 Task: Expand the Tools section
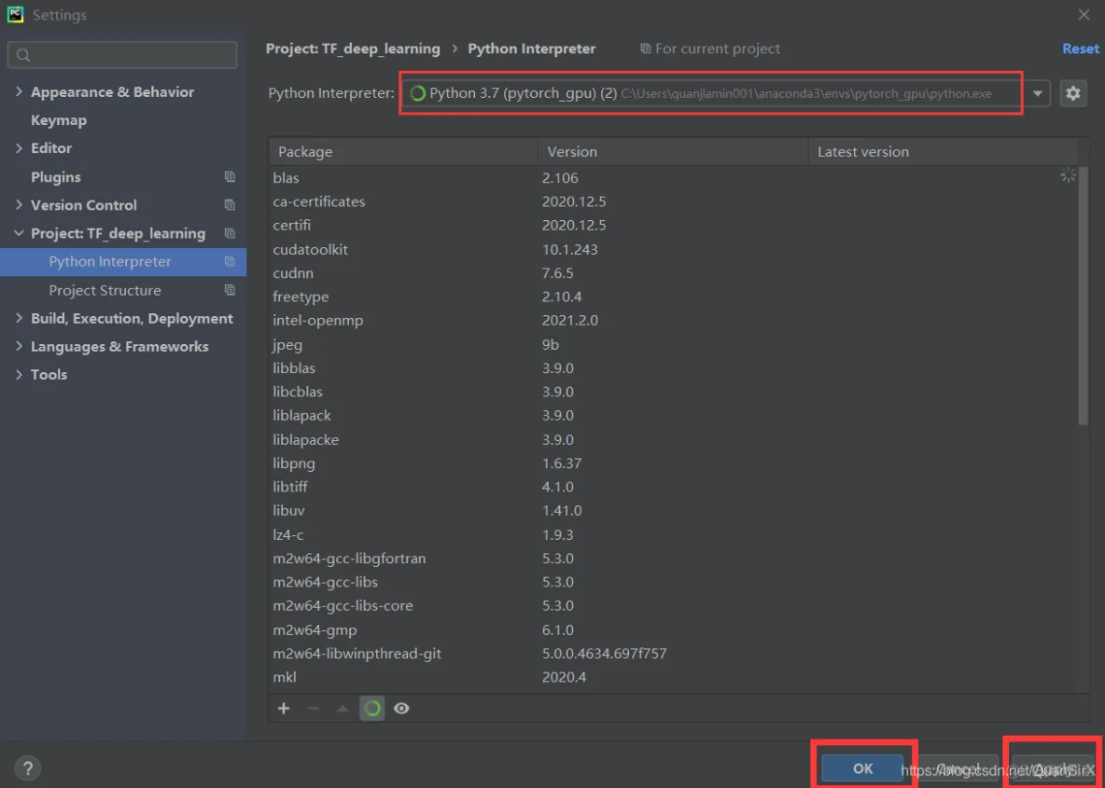19,375
